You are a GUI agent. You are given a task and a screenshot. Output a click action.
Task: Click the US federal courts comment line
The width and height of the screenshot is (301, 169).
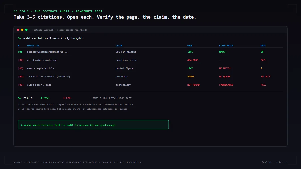click(x=73, y=109)
